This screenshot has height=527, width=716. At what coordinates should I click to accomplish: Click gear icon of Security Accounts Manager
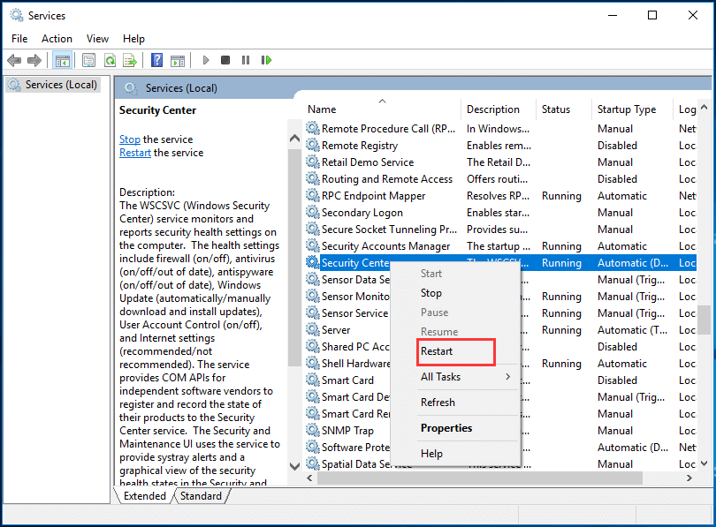coord(312,246)
